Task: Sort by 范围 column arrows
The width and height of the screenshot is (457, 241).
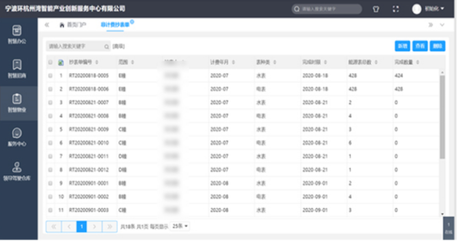Action: (133, 62)
